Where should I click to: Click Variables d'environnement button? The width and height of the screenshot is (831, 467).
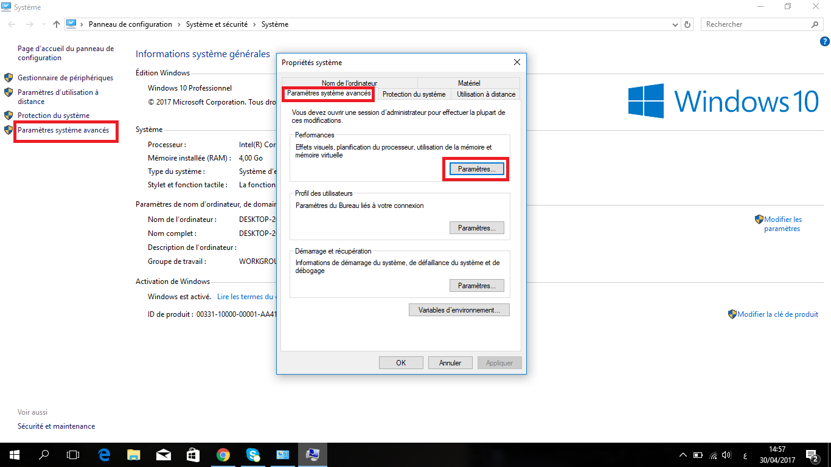459,310
